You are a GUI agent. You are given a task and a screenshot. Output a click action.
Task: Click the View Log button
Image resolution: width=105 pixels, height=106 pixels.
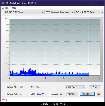(x=72, y=94)
